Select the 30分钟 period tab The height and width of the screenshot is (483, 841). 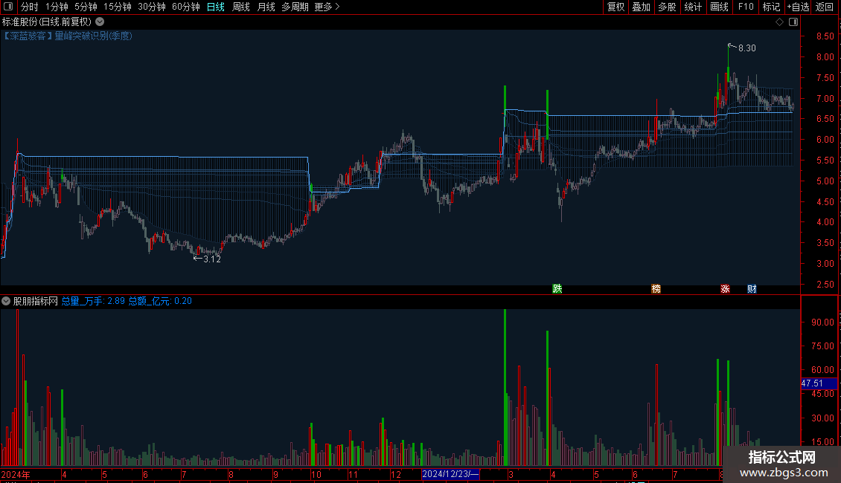point(151,7)
